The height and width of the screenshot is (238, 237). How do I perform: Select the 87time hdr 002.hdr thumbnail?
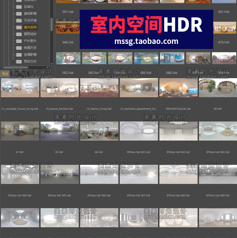click(178, 131)
